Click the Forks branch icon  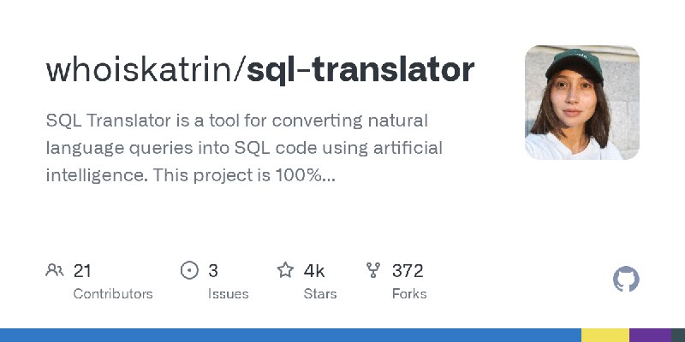[373, 270]
